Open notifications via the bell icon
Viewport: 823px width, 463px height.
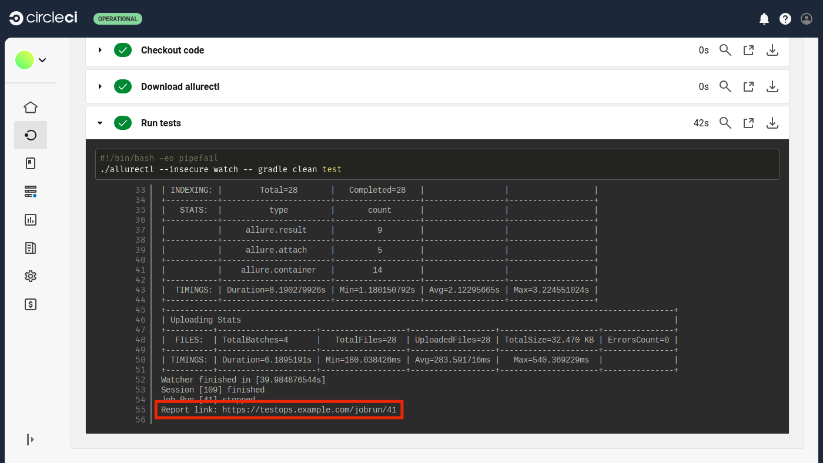coord(764,18)
